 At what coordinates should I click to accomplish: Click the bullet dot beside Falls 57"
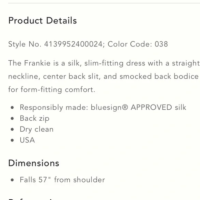(x=12, y=180)
